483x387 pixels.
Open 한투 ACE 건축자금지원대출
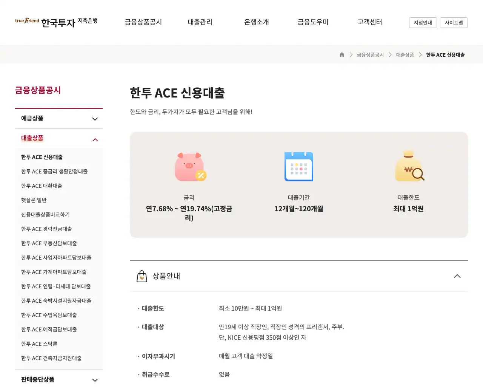(51, 358)
